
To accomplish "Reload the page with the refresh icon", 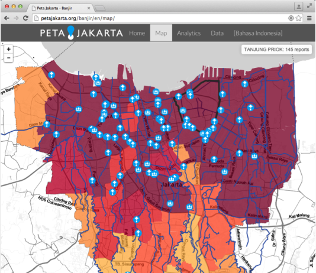I will point(25,18).
